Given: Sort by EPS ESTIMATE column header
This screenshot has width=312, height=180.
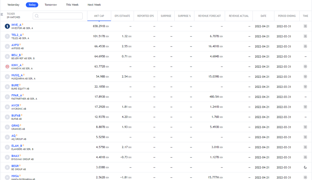Looking at the screenshot, I should pos(122,16).
